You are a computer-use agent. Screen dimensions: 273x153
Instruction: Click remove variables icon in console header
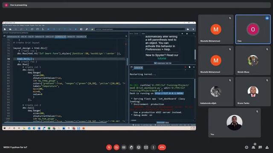click(x=189, y=67)
